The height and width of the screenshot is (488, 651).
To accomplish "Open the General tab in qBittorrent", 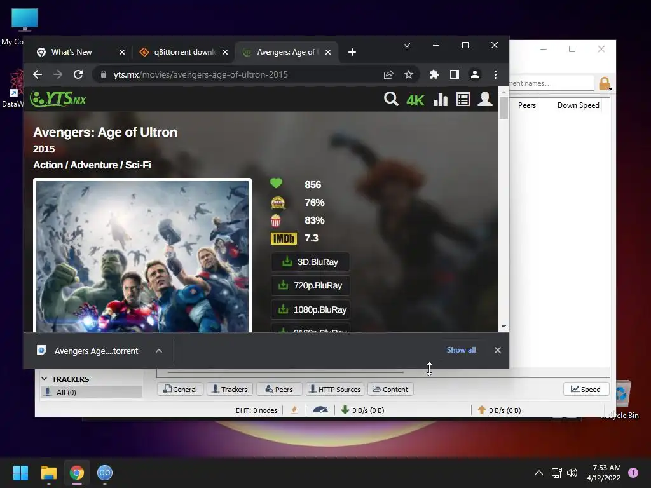I will [x=180, y=390].
